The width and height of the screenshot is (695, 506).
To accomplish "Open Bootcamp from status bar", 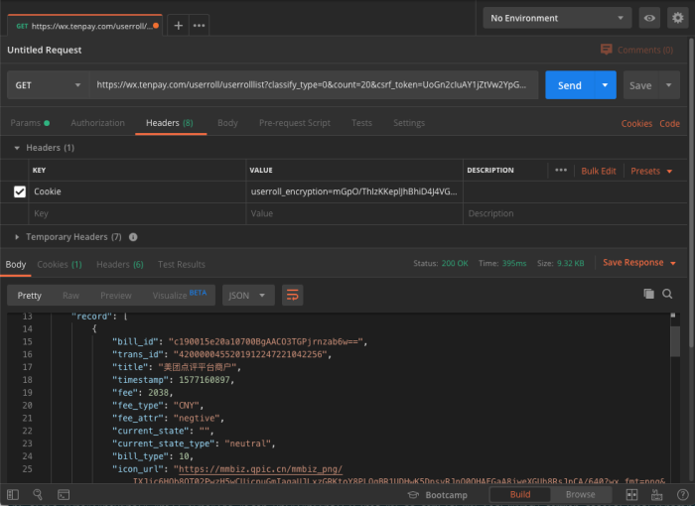I will (437, 495).
